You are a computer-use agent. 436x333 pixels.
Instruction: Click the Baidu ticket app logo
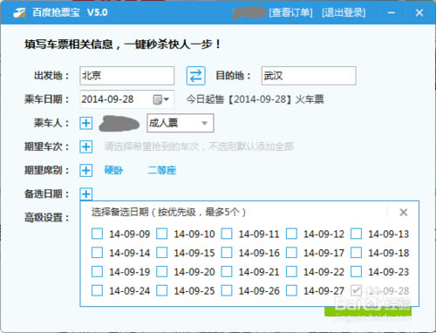(x=19, y=12)
